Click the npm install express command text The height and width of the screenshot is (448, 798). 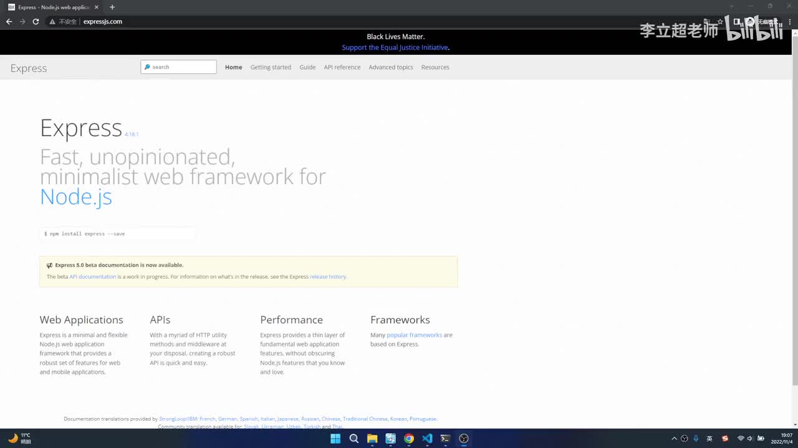click(85, 234)
